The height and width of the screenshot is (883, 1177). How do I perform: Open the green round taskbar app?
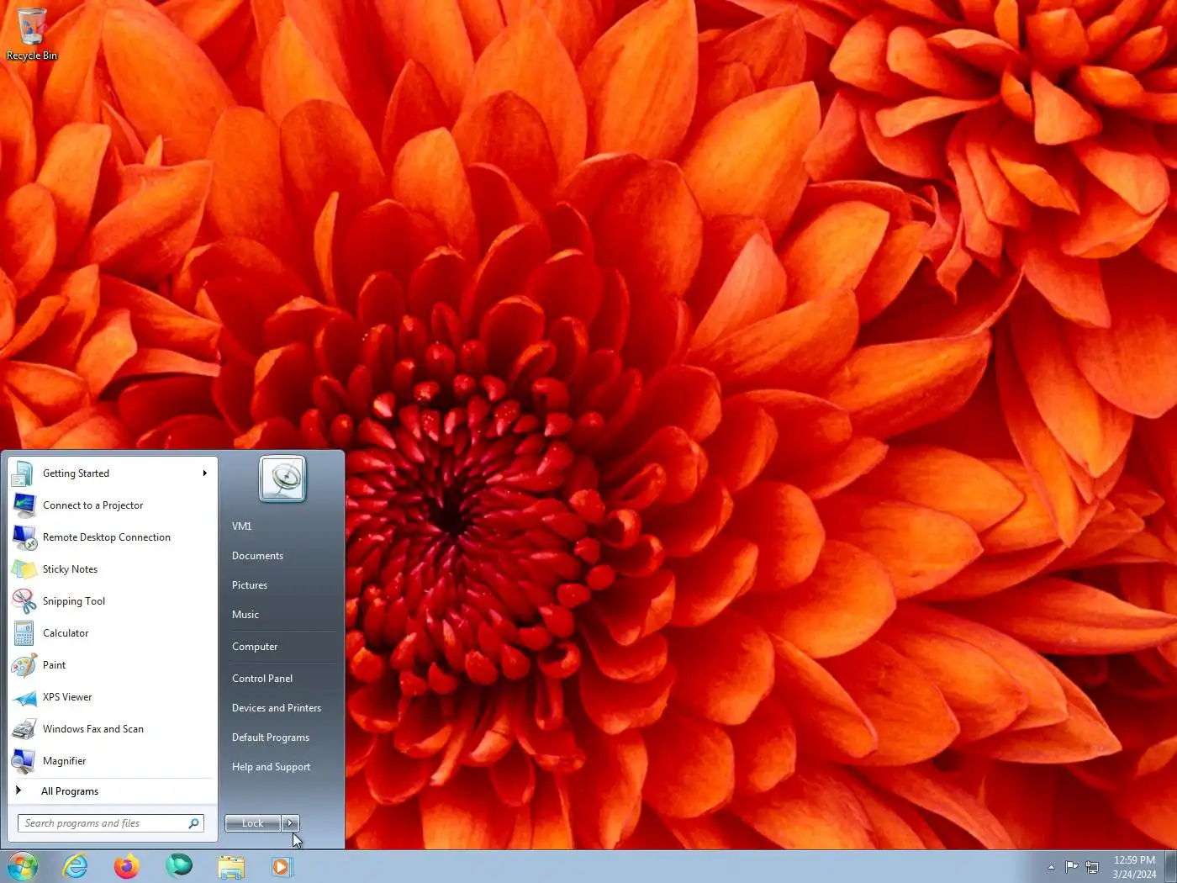tap(179, 865)
